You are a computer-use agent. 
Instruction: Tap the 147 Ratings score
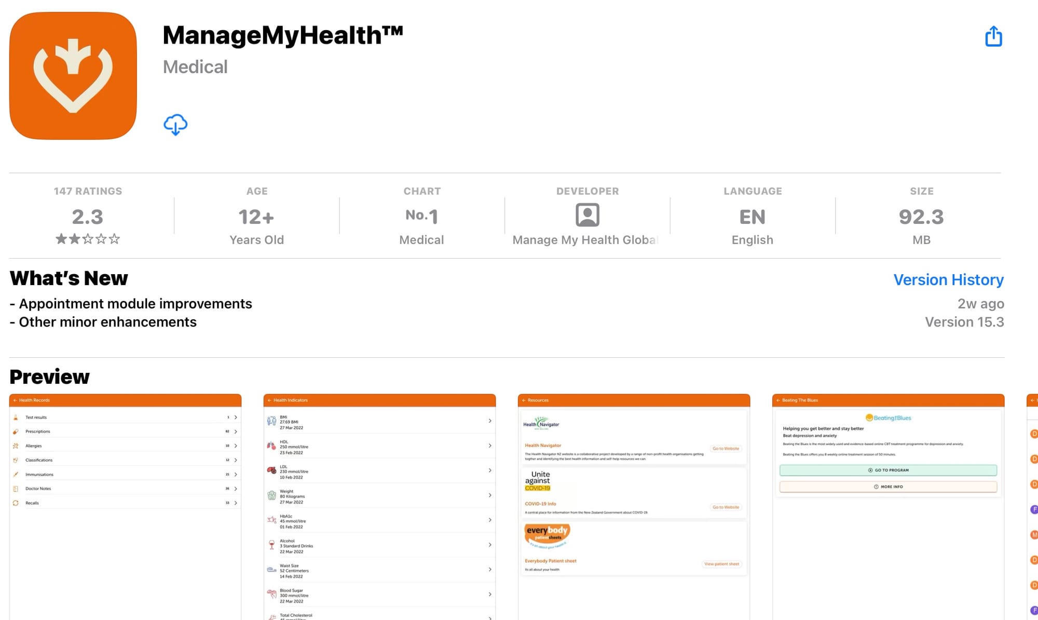pyautogui.click(x=88, y=217)
